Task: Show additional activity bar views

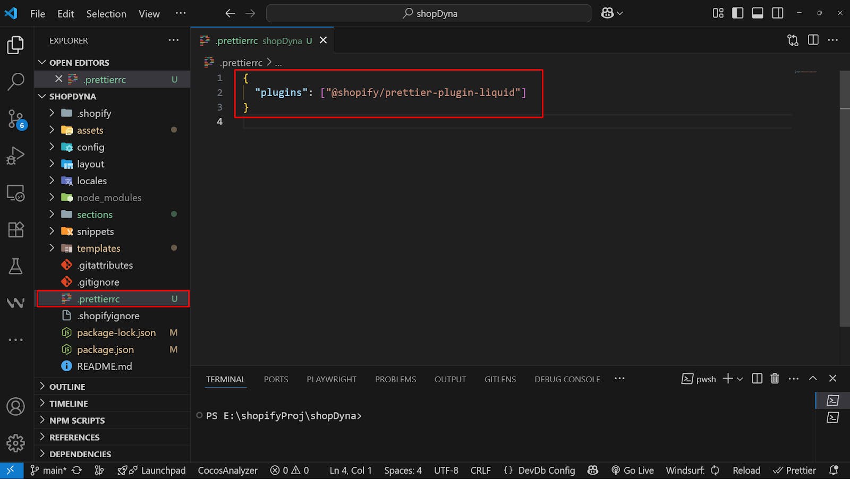Action: click(15, 339)
